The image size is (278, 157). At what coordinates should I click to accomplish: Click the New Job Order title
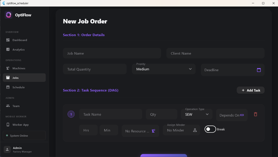tap(85, 21)
